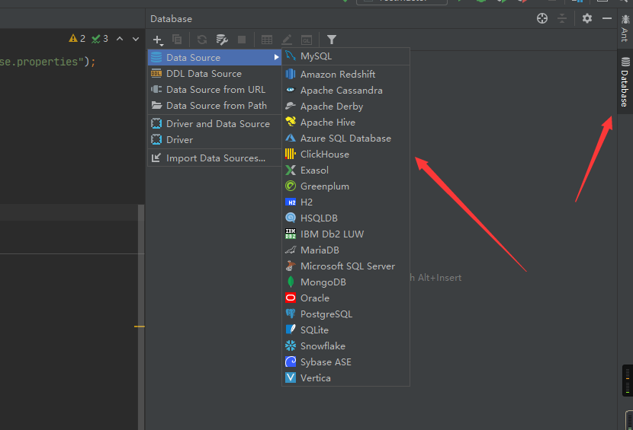
Task: Select Azure SQL Database entry
Action: (x=346, y=139)
